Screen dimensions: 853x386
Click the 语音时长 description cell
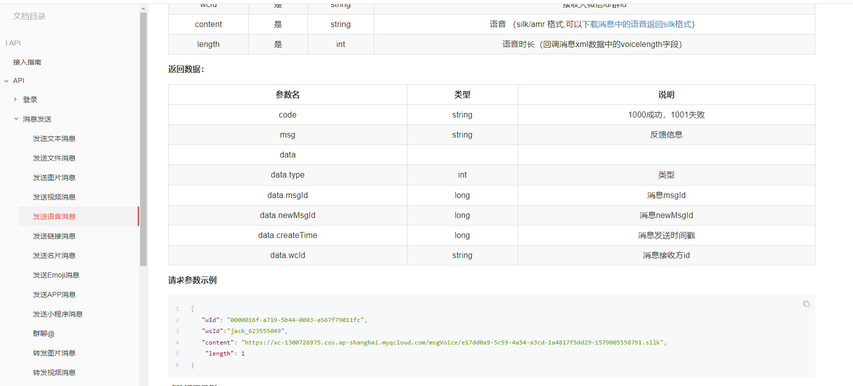pyautogui.click(x=595, y=44)
